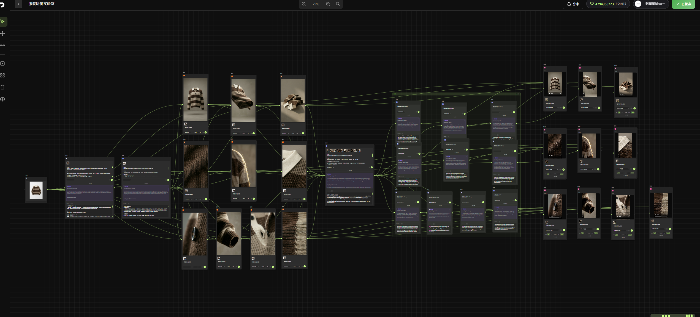This screenshot has height=317, width=700.
Task: Activate the pan/move canvas tool
Action: pyautogui.click(x=3, y=34)
